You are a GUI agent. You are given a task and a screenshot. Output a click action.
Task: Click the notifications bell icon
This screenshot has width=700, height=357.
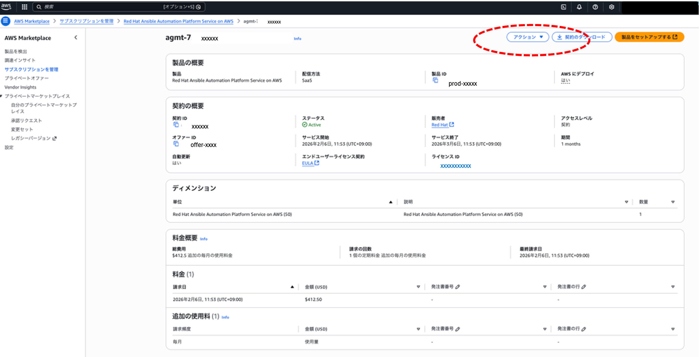(x=579, y=7)
